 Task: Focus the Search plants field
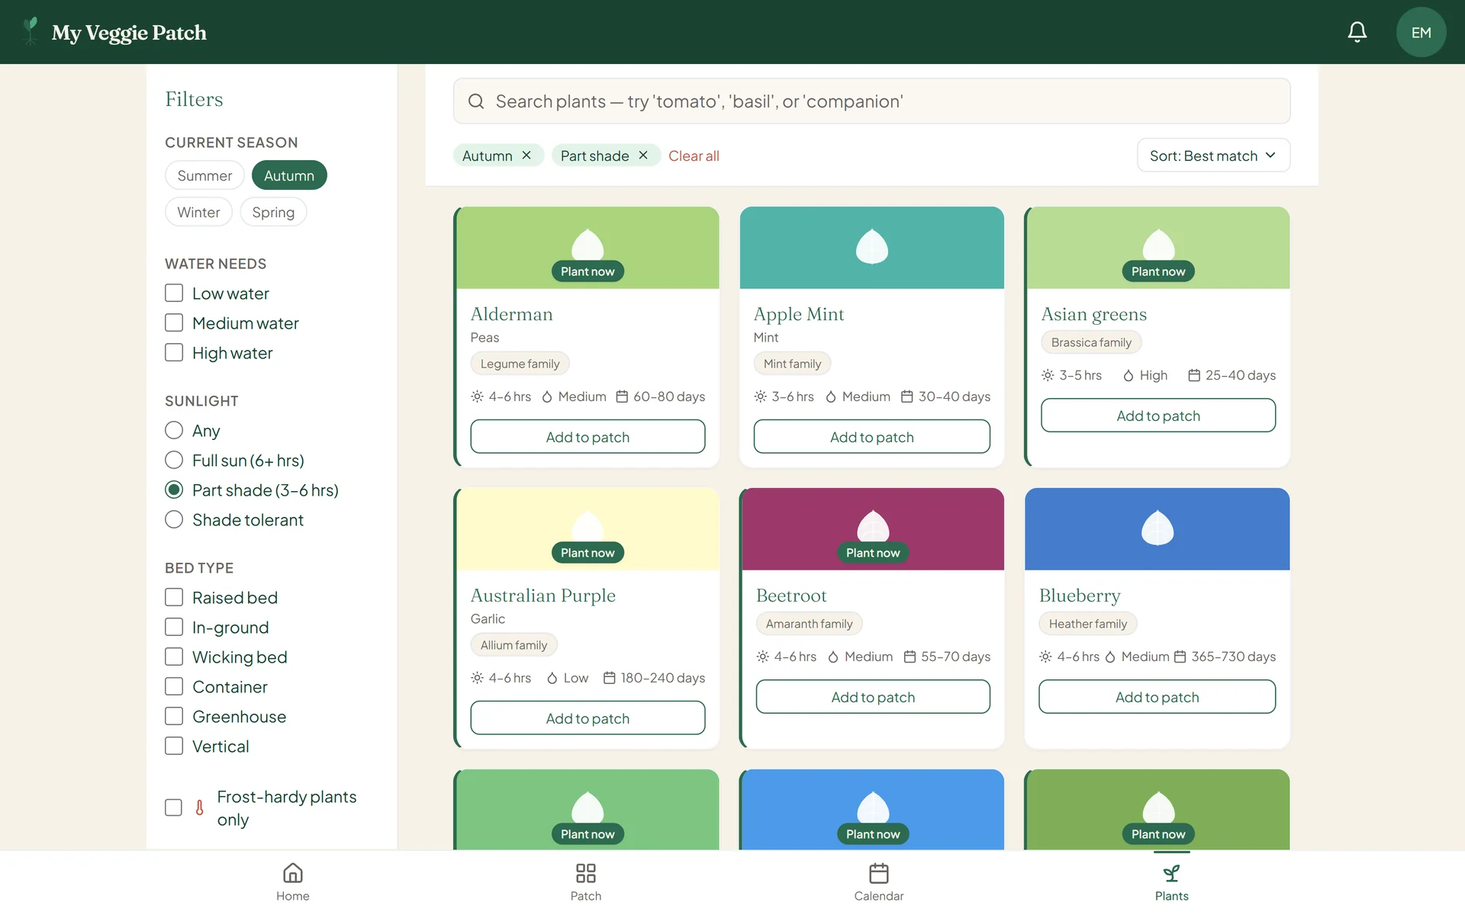(871, 101)
